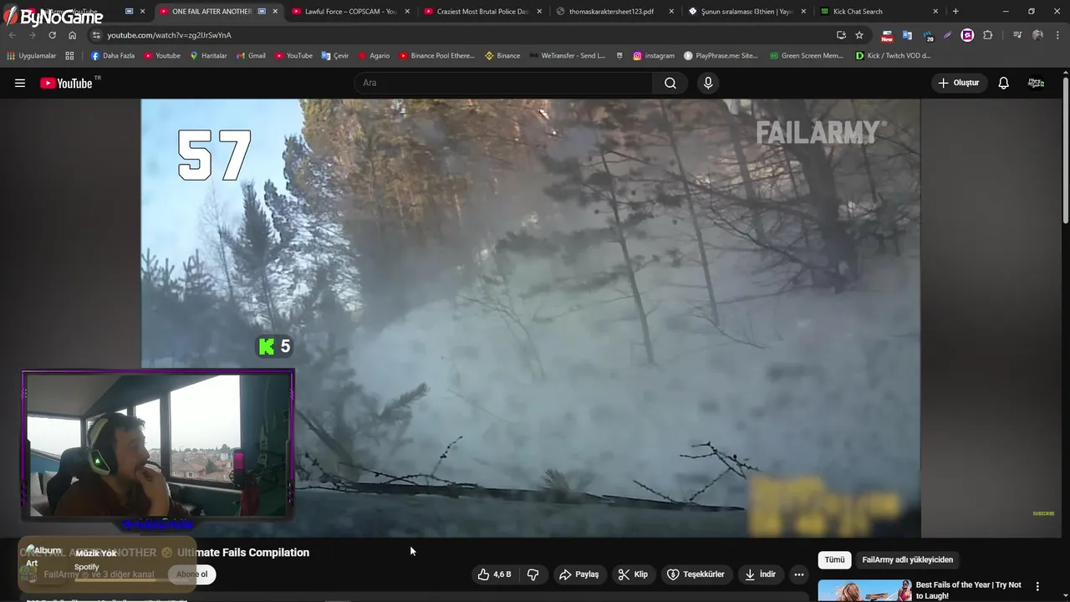Open the Daha Fazla Facebook bookmark

click(x=112, y=56)
